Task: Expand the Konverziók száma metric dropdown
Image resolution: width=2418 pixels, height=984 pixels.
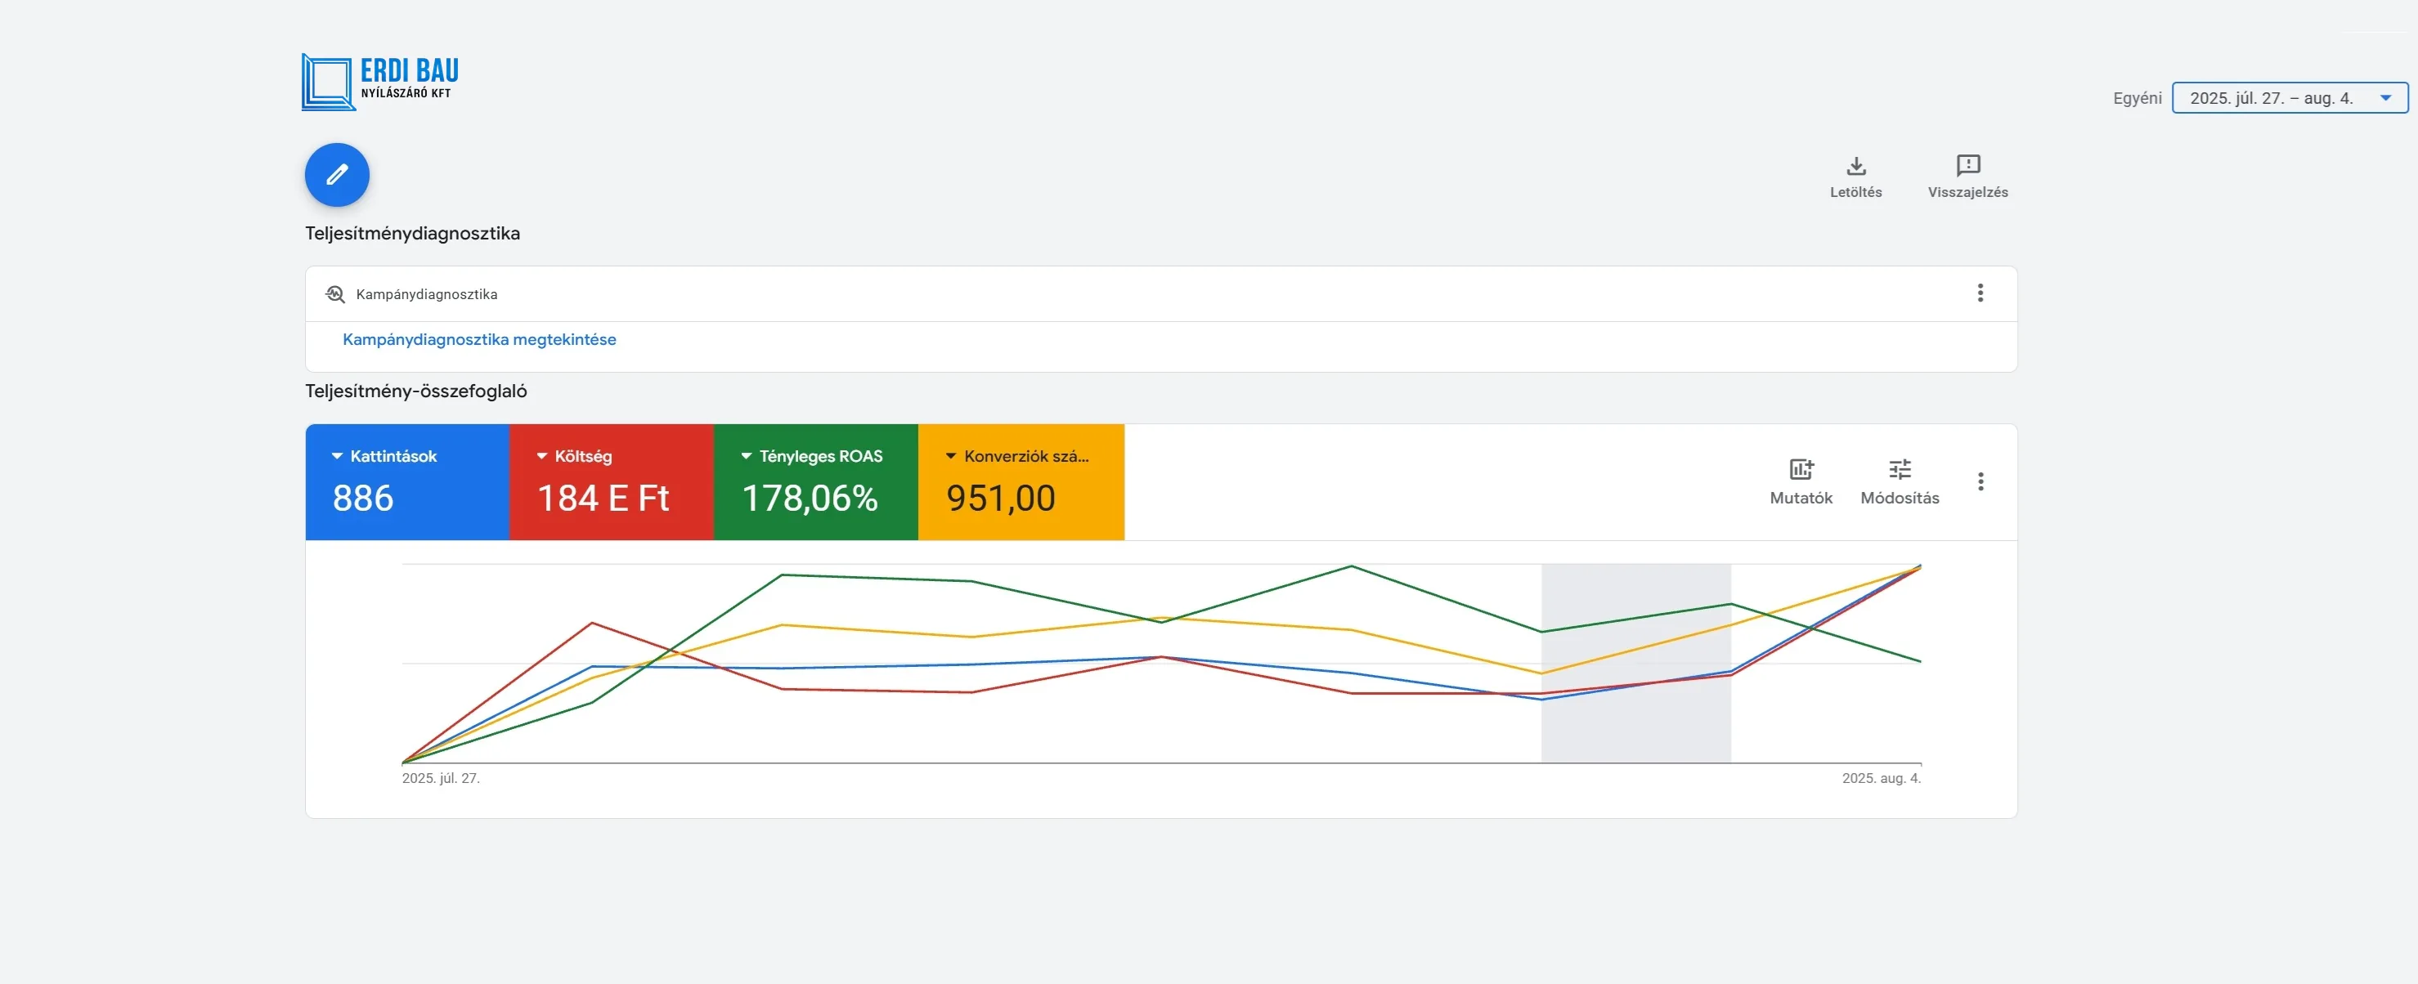Action: pos(951,456)
